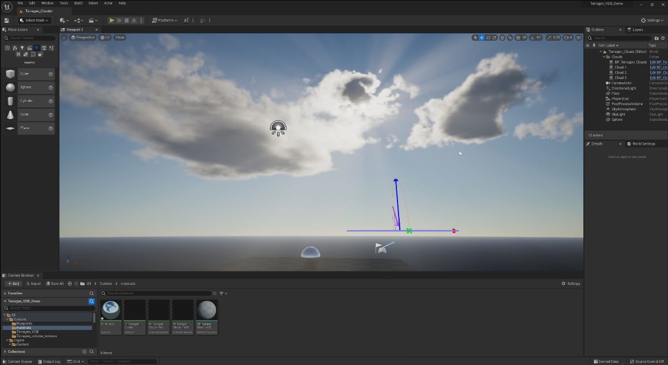Click the green Play button in toolbar

point(111,21)
